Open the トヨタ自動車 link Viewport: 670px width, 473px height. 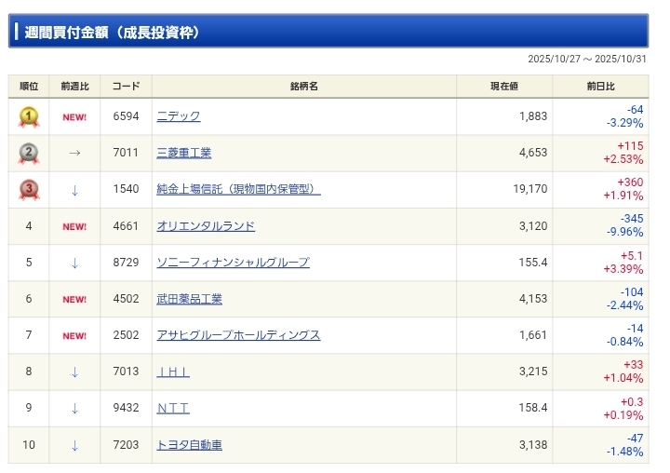click(190, 445)
